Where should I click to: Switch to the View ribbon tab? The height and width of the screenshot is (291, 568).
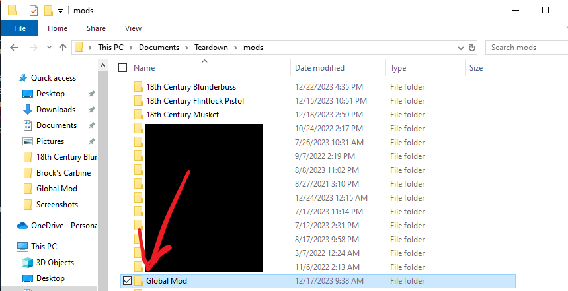point(133,28)
